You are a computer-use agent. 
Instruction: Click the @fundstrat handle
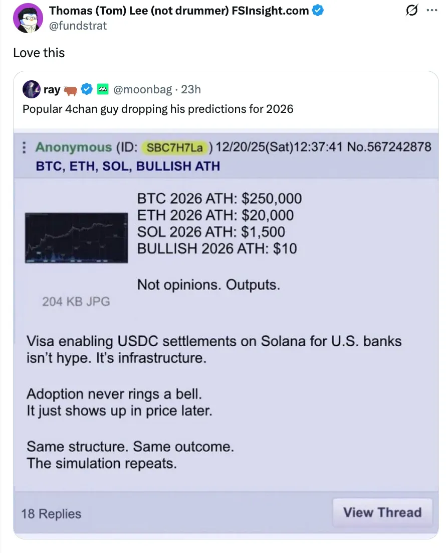(78, 26)
